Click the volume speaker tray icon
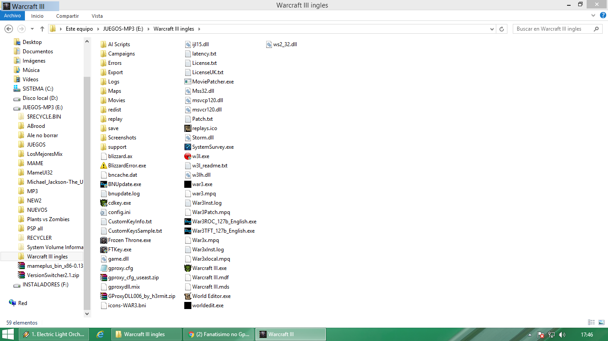This screenshot has height=341, width=608. click(x=562, y=335)
